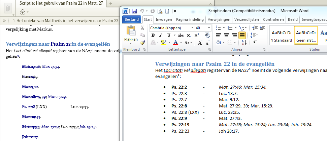Open the Alinea dialog launcher
Image resolution: width=327 pixels, height=141 pixels.
(x=264, y=50)
